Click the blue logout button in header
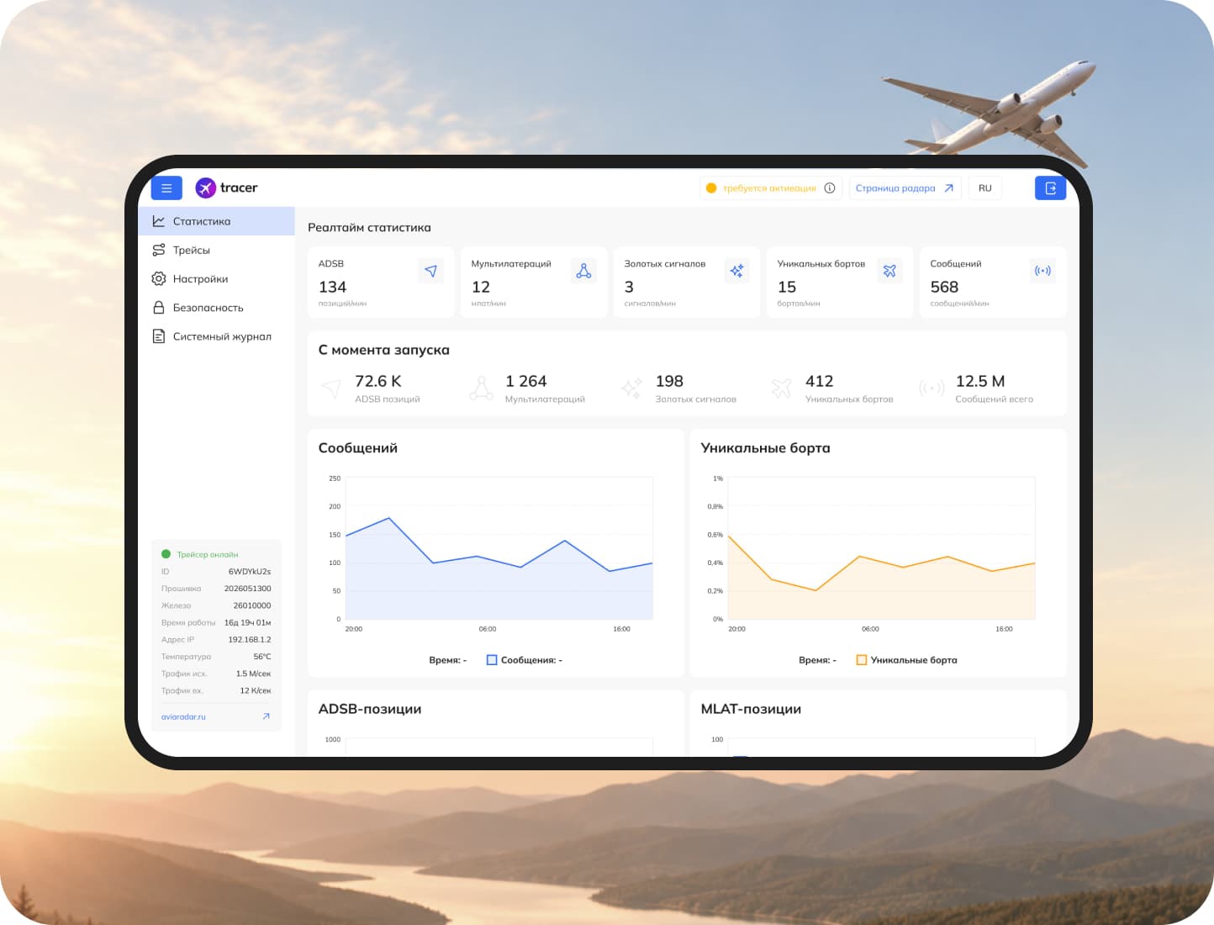Image resolution: width=1214 pixels, height=925 pixels. (x=1050, y=188)
